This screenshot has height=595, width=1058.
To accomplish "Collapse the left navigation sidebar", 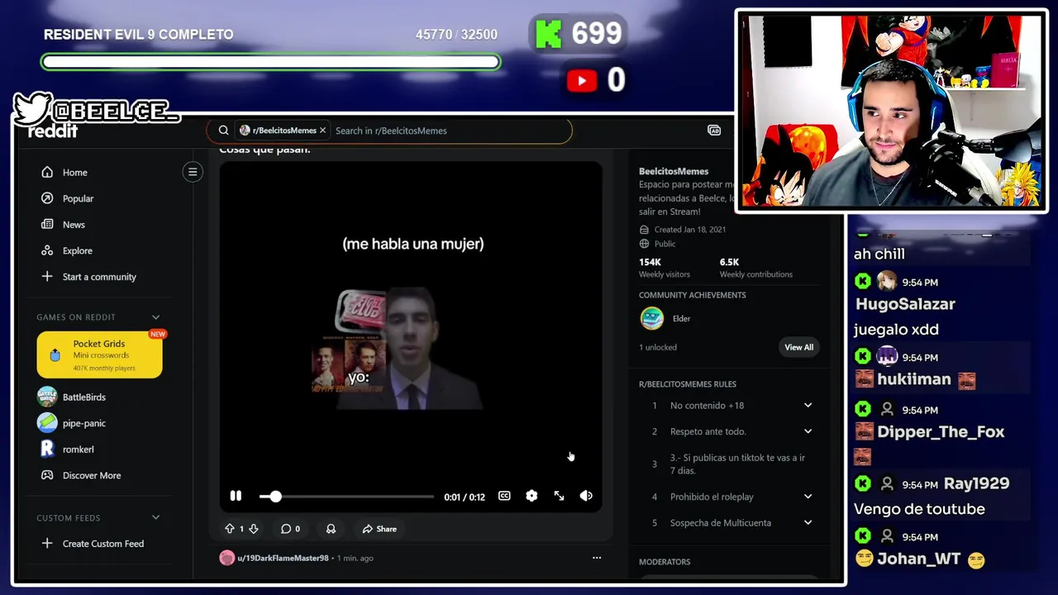I will [x=193, y=172].
